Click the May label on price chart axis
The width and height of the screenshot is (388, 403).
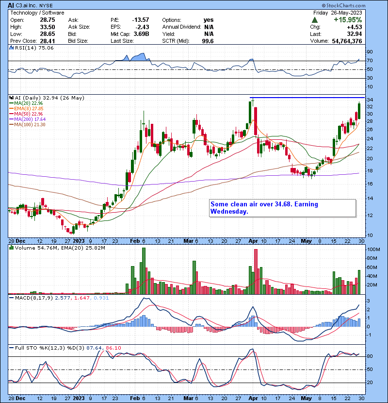click(306, 241)
